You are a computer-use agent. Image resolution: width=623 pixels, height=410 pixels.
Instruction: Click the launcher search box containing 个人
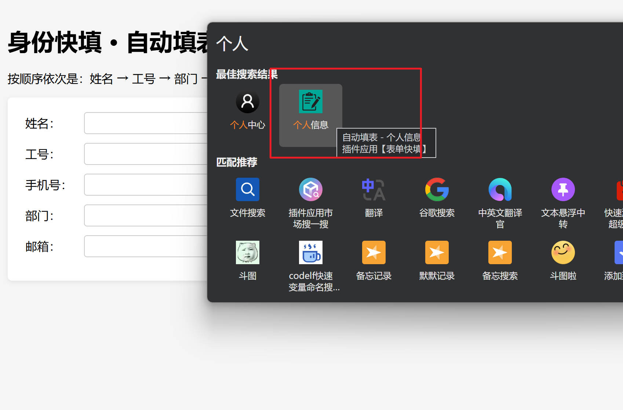[x=404, y=44]
